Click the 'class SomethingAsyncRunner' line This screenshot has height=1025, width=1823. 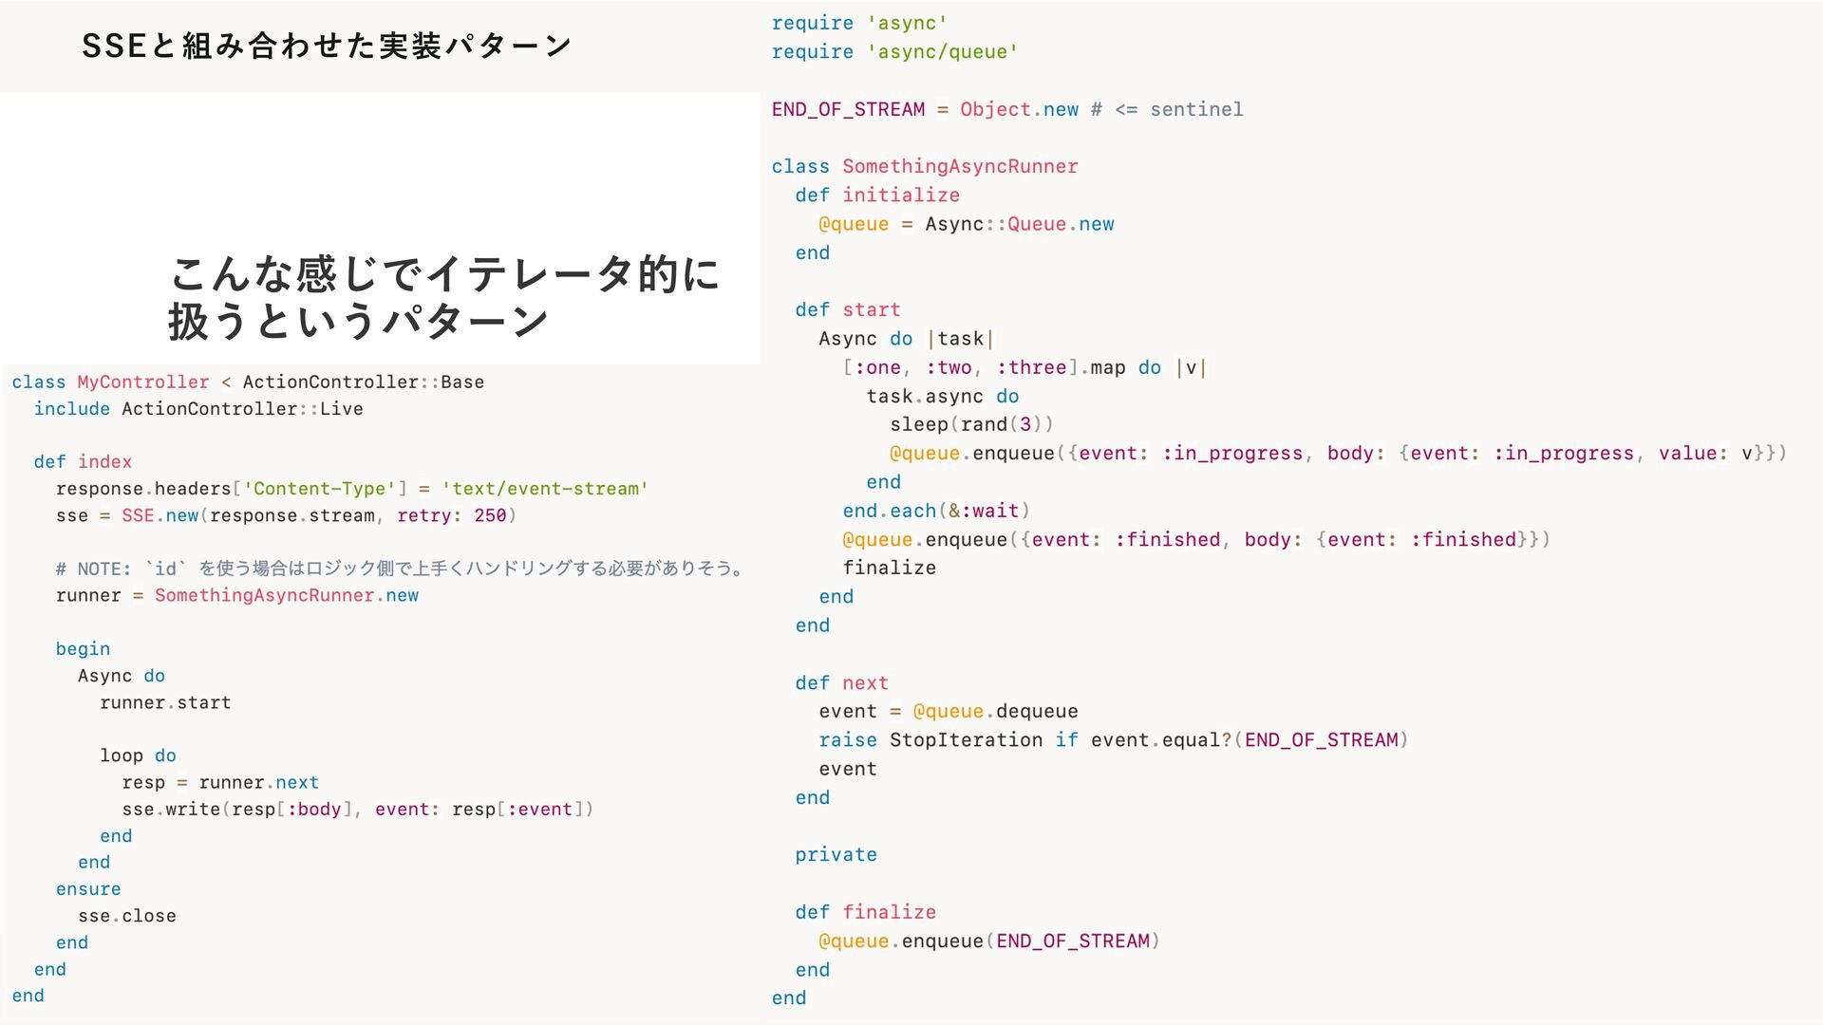pyautogui.click(x=925, y=166)
